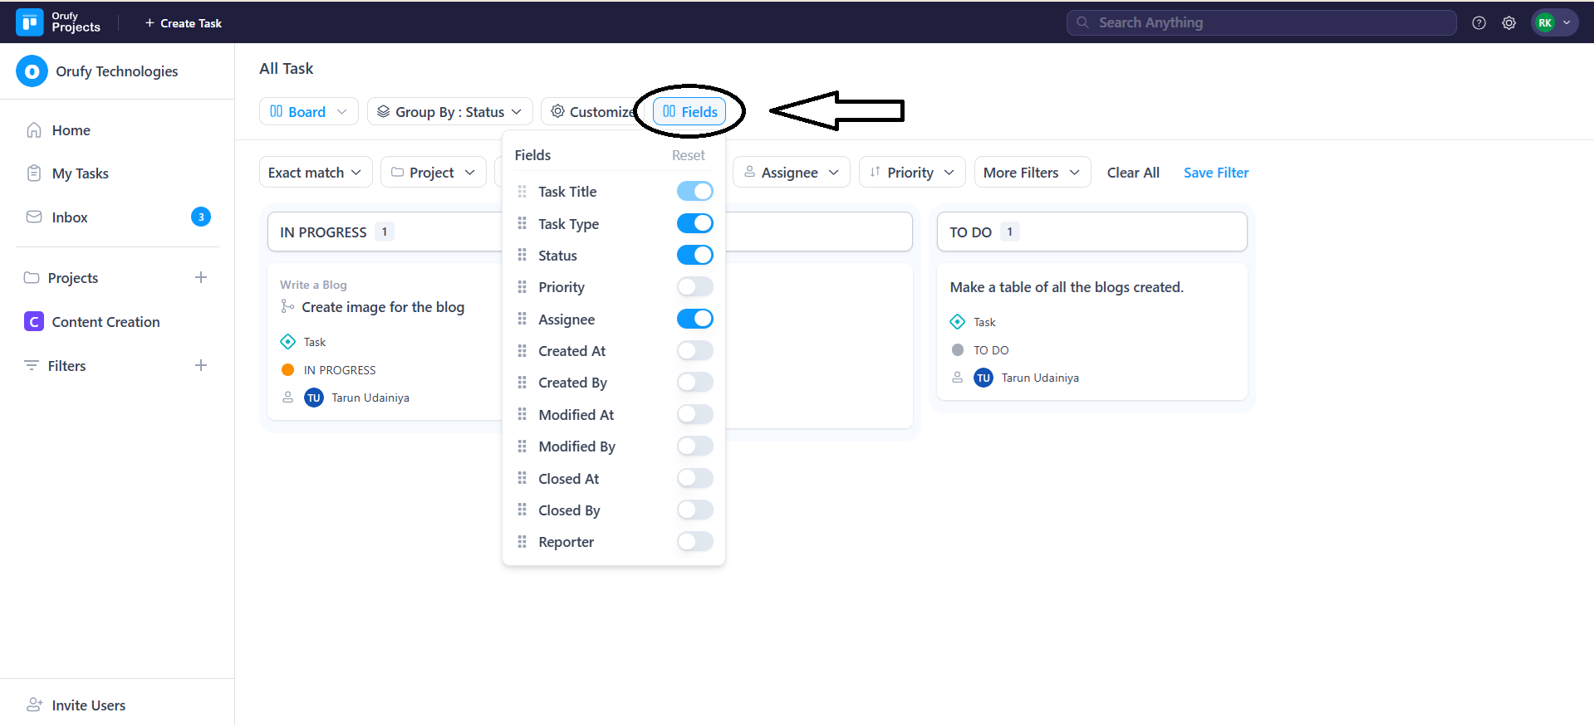Add a new project with plus icon
Screen dimensions: 1594x727
tap(201, 277)
